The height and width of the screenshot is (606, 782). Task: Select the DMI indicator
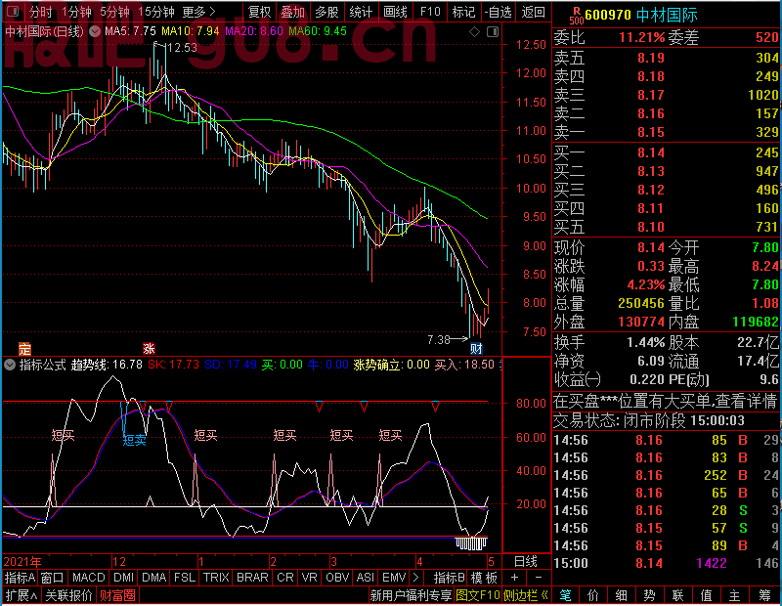click(124, 578)
